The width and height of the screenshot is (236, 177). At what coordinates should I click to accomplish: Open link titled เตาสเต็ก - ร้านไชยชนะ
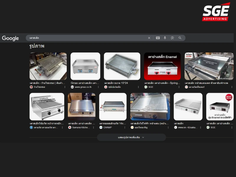[x=47, y=83]
